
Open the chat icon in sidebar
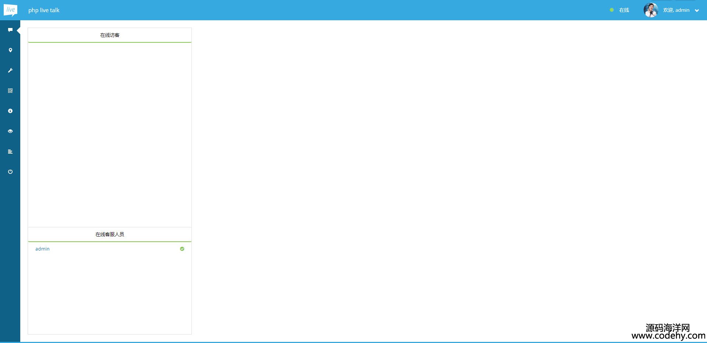pyautogui.click(x=10, y=30)
